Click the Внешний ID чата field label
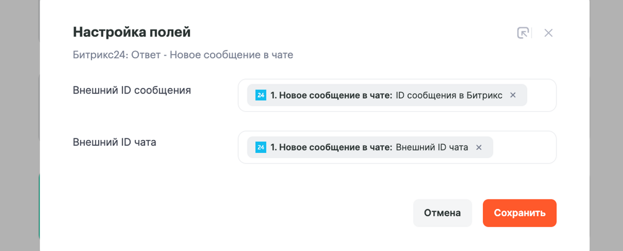 point(114,142)
